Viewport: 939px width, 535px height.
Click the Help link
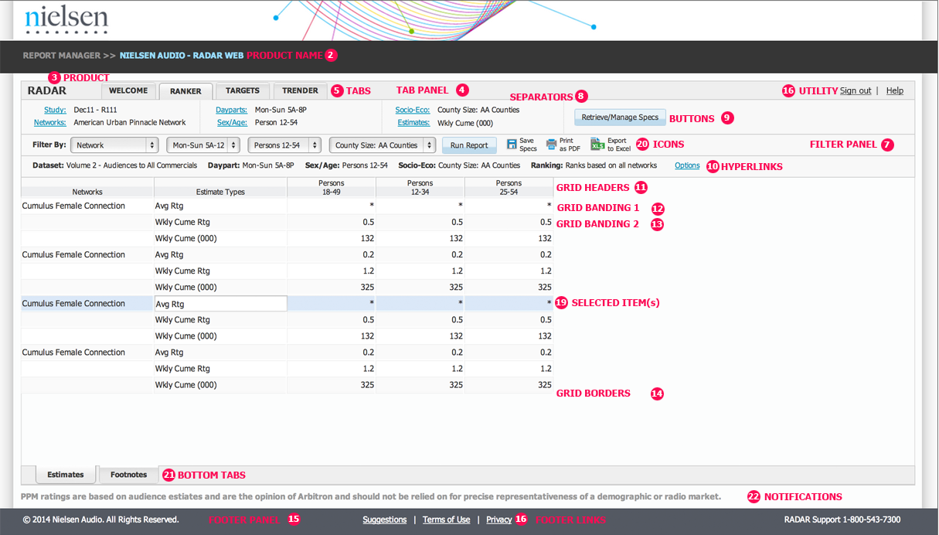(895, 90)
